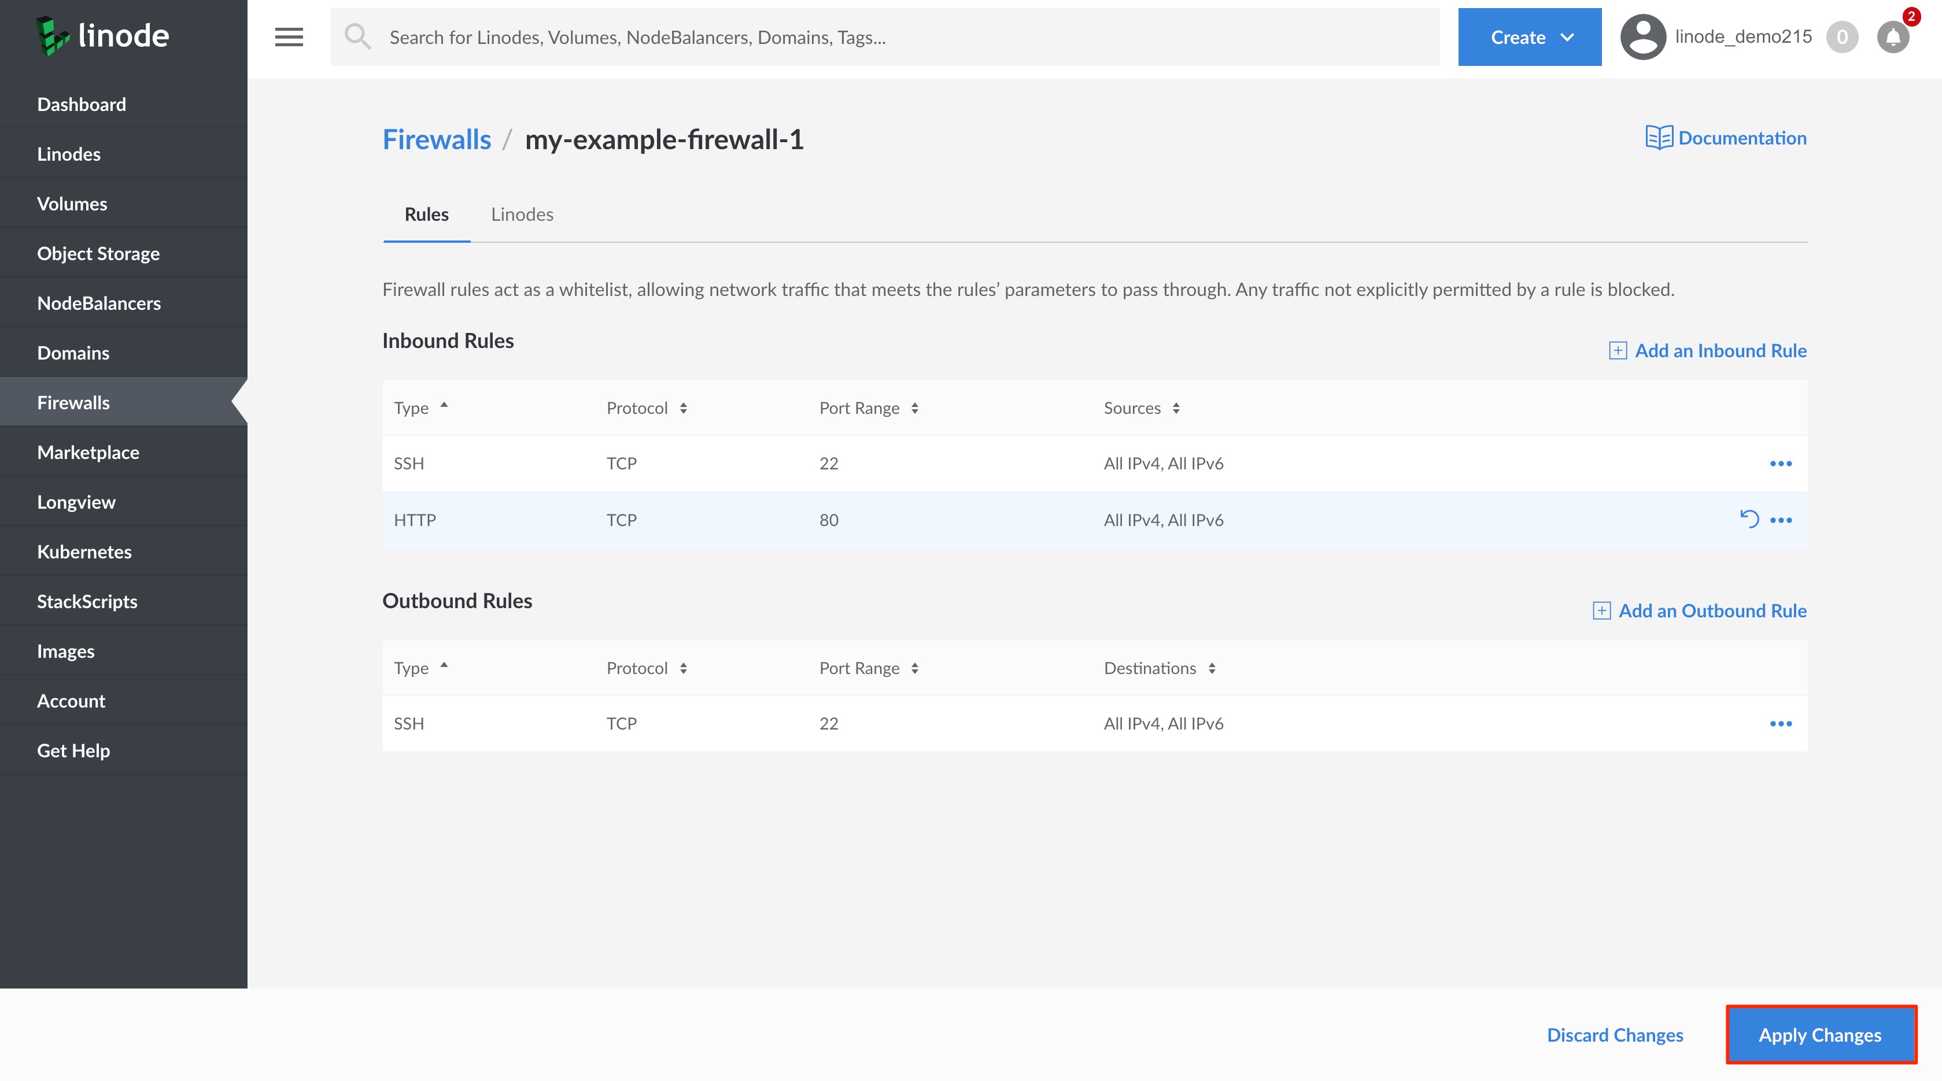Click Apply Changes button
This screenshot has width=1942, height=1081.
[x=1820, y=1034]
